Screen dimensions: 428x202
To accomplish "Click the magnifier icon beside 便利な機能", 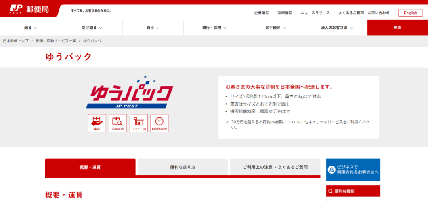I will [x=330, y=191].
